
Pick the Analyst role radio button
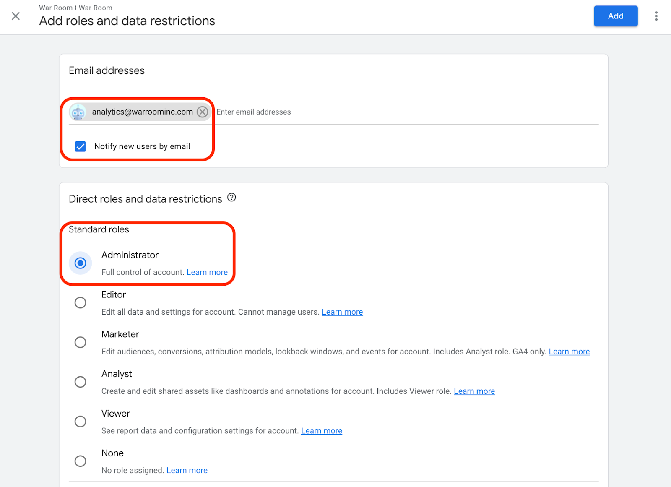[81, 382]
